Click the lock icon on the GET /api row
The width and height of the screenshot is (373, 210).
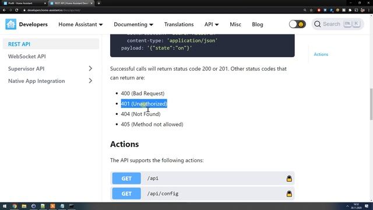[289, 178]
